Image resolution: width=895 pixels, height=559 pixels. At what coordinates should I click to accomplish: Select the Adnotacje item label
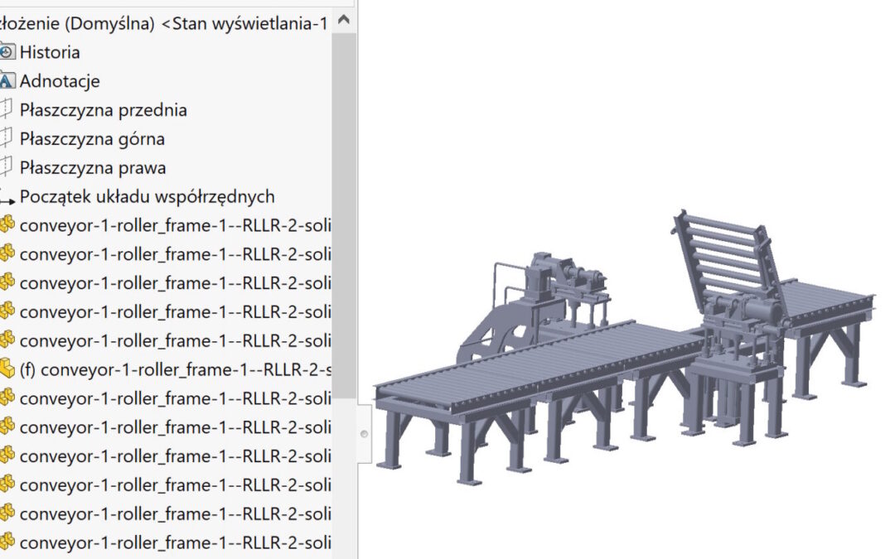tap(60, 81)
